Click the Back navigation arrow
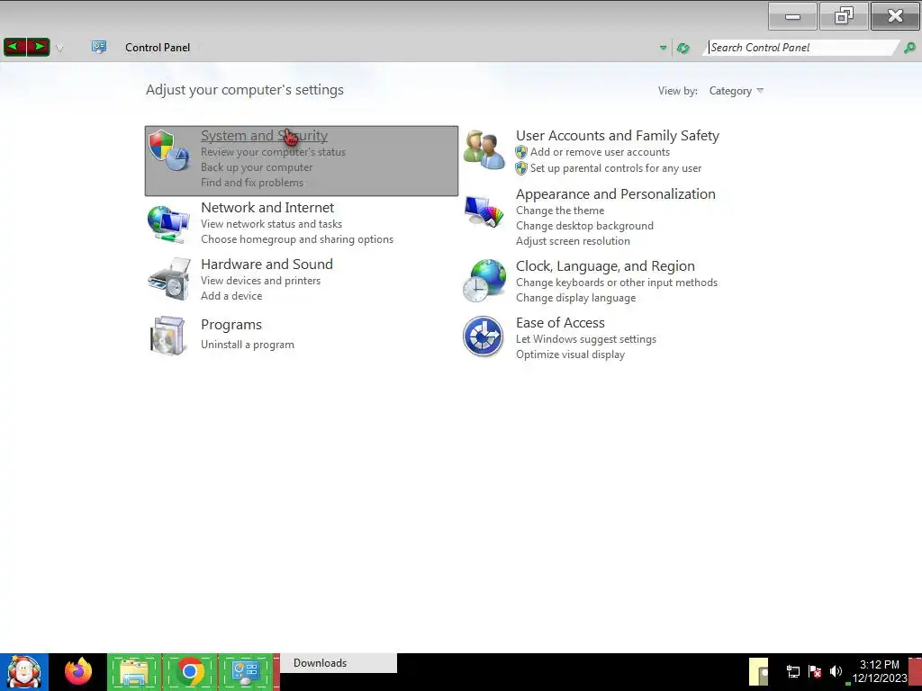Screen dimensions: 922x691 14,47
